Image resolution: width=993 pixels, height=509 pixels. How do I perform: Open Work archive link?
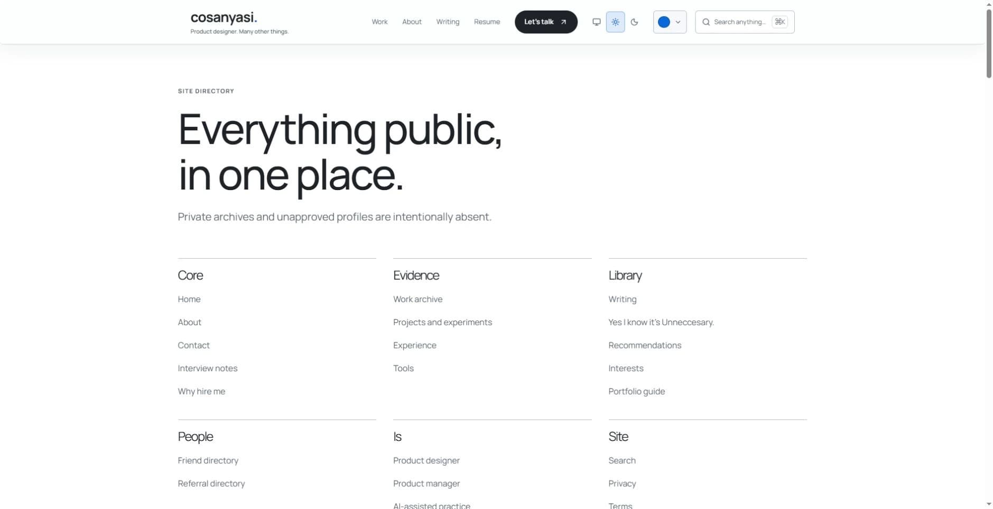tap(417, 299)
